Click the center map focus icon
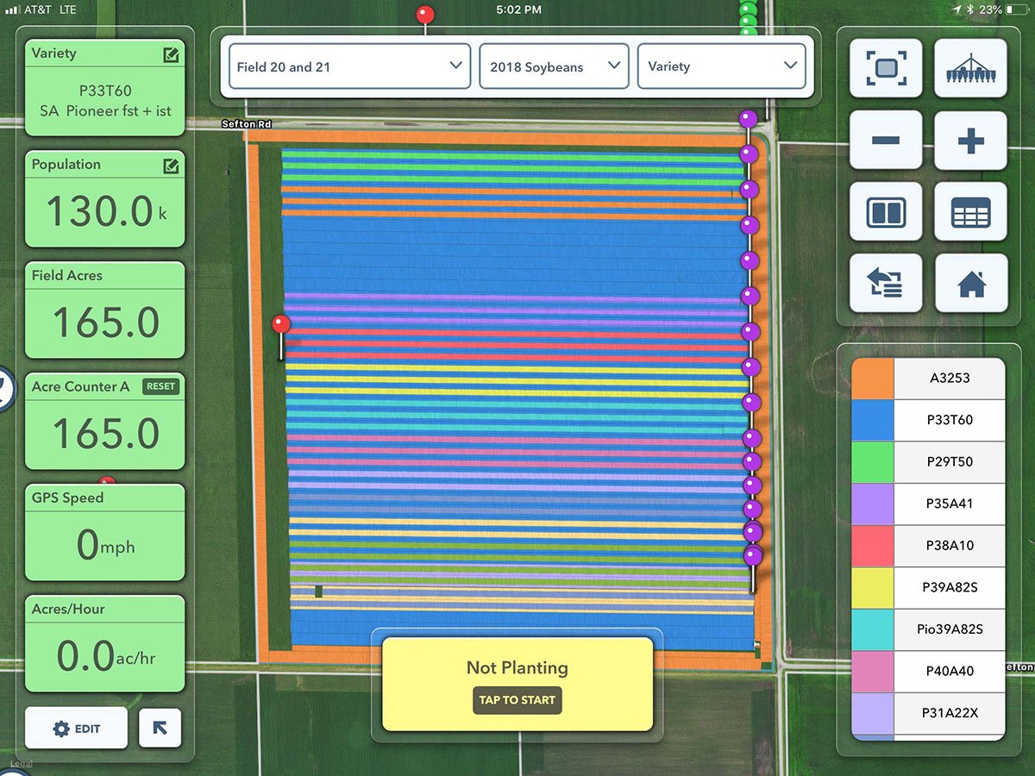The width and height of the screenshot is (1035, 776). click(x=886, y=69)
